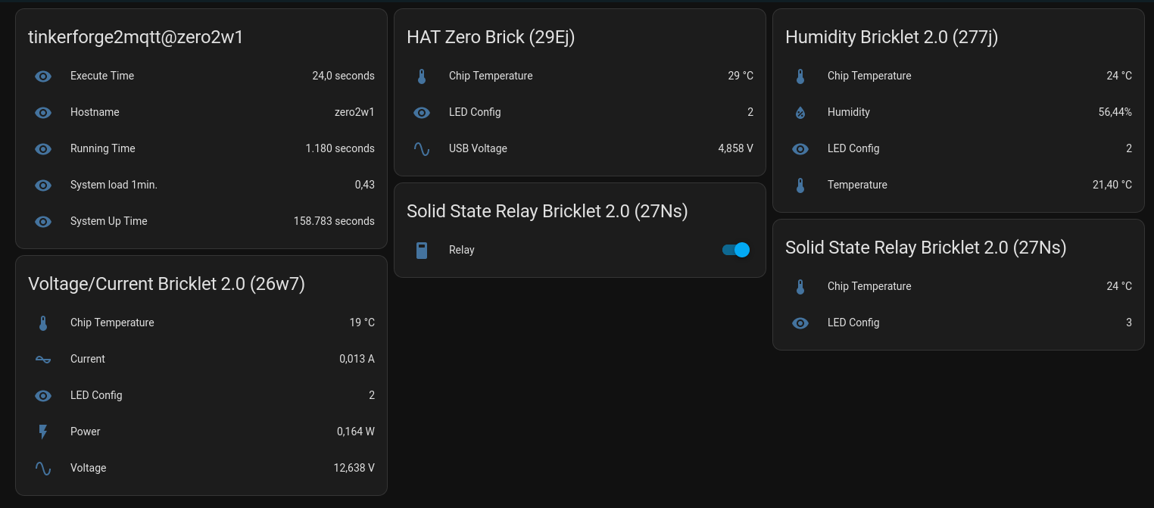The width and height of the screenshot is (1154, 508).
Task: Click the Relay switch device icon
Action: pyautogui.click(x=422, y=250)
